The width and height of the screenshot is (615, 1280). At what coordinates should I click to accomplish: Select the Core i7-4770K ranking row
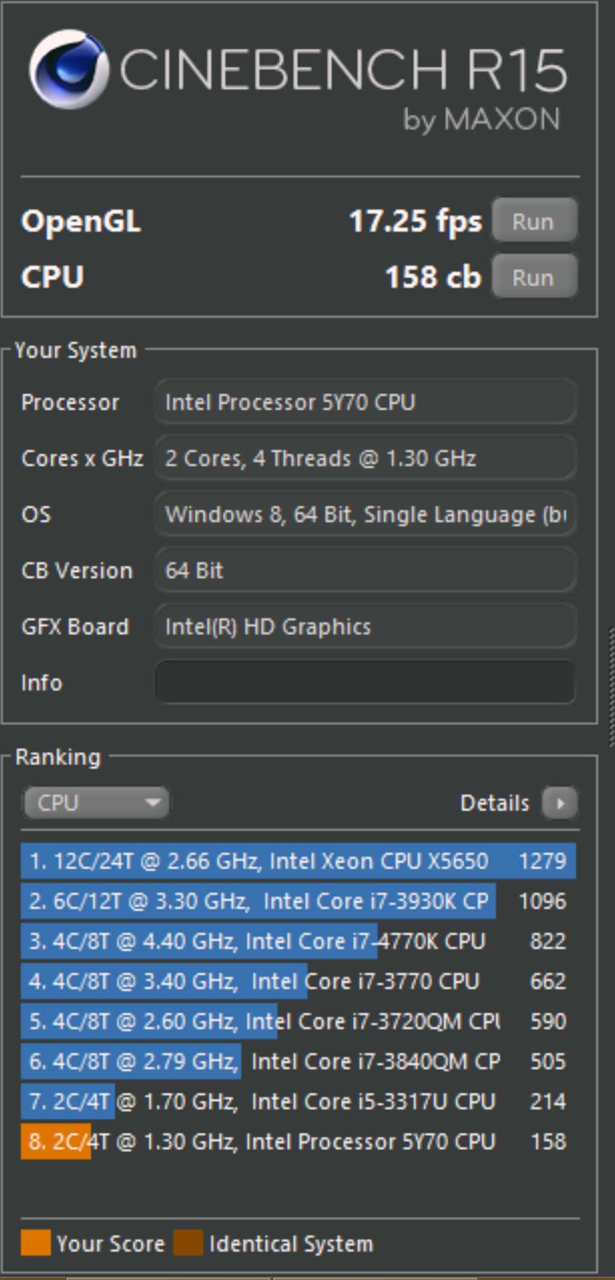click(298, 941)
